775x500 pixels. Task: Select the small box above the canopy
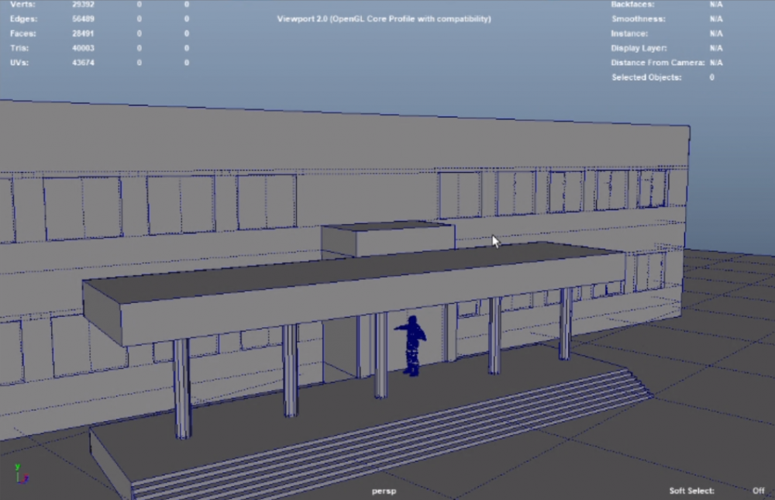tap(387, 240)
